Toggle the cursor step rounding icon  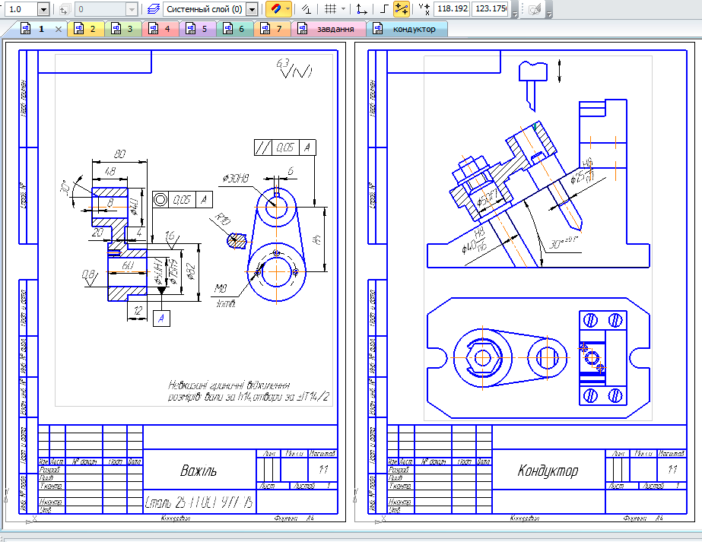tap(383, 9)
